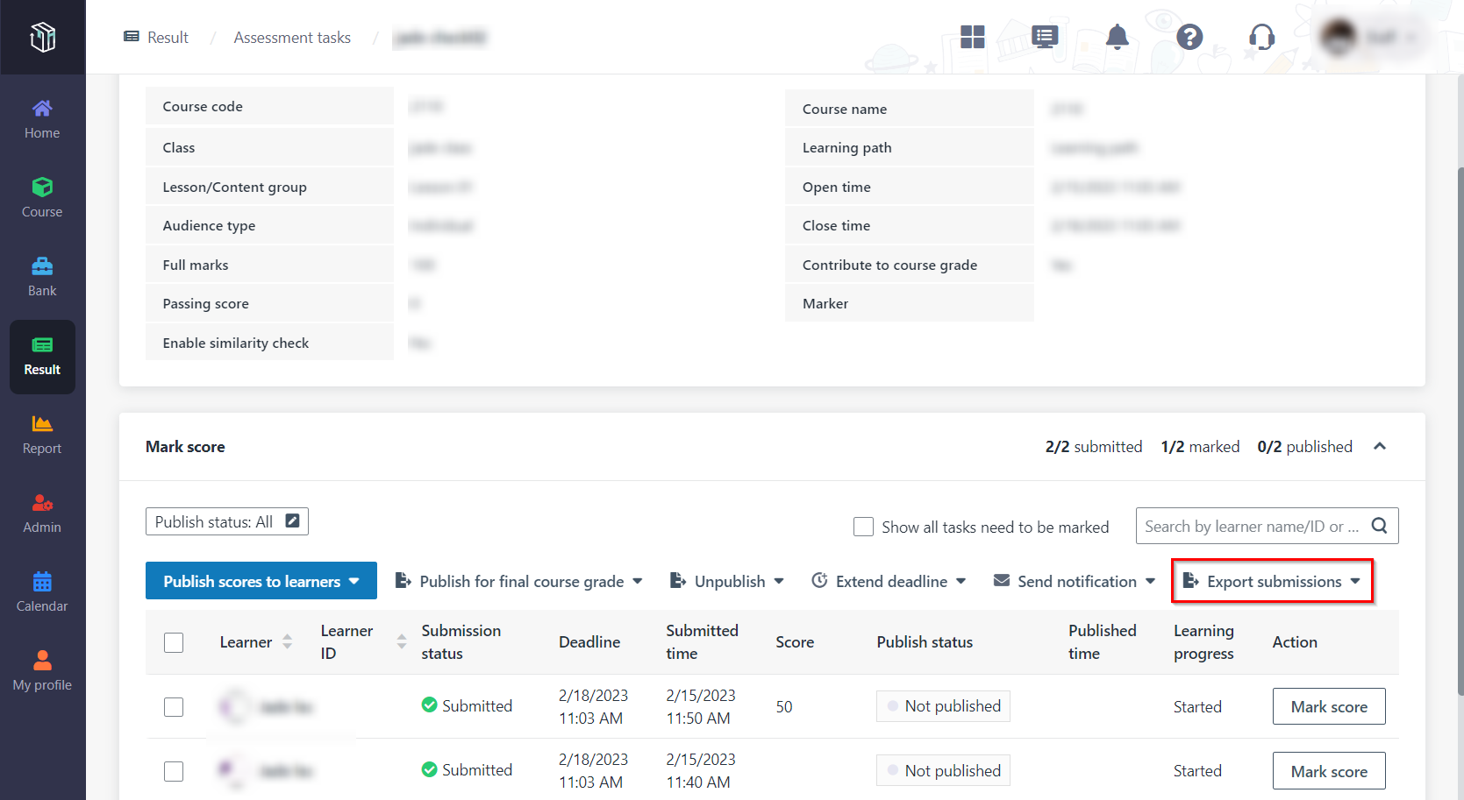The height and width of the screenshot is (800, 1464).
Task: Click the Publish status column header
Action: click(925, 642)
